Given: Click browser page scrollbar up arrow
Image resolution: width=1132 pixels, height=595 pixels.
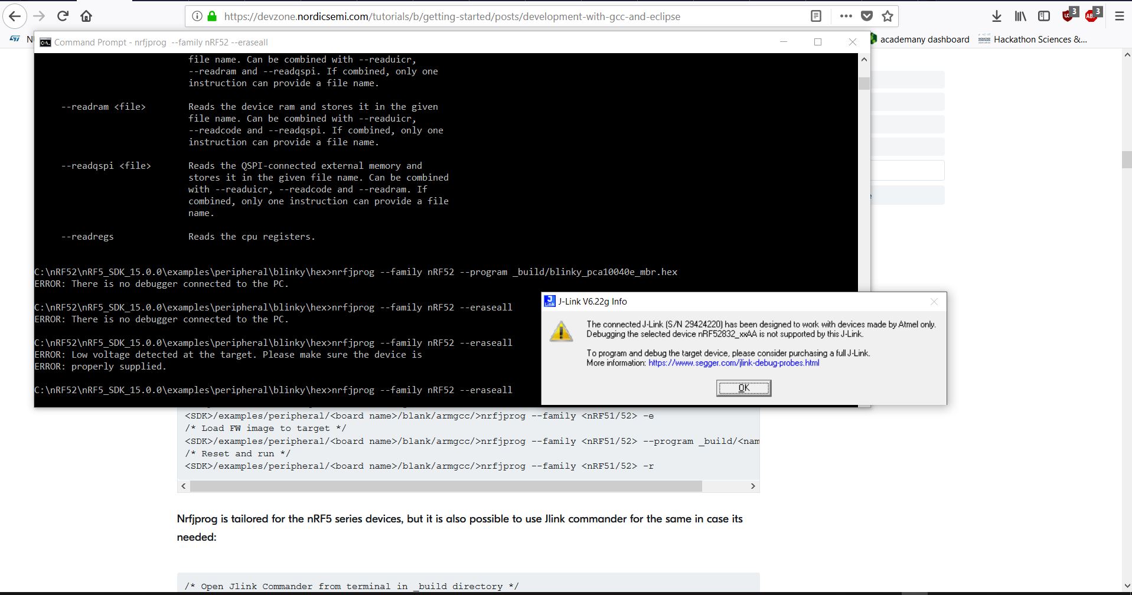Looking at the screenshot, I should coord(1127,55).
